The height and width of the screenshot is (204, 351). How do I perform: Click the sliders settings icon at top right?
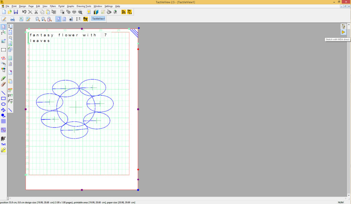pyautogui.click(x=343, y=27)
